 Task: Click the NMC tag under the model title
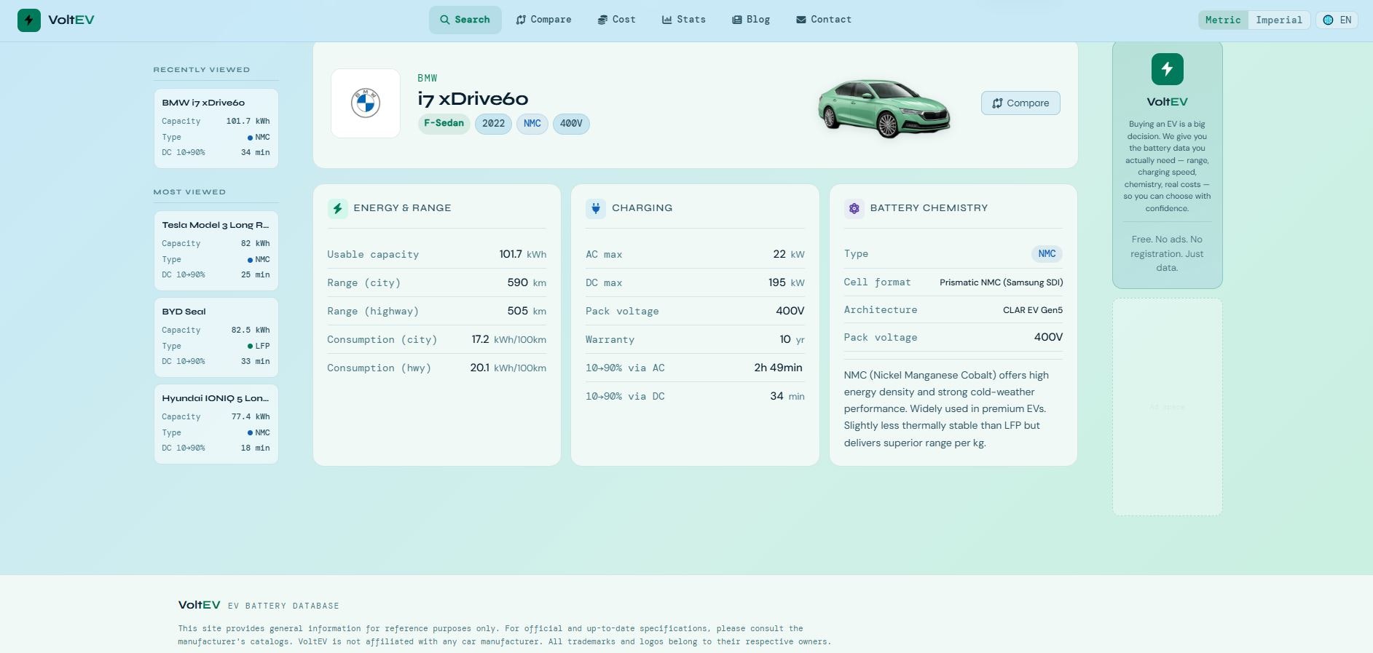click(532, 124)
